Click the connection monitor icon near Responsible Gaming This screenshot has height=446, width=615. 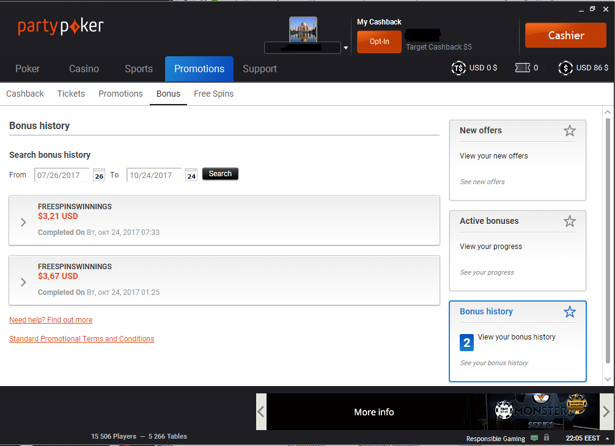pyautogui.click(x=534, y=438)
